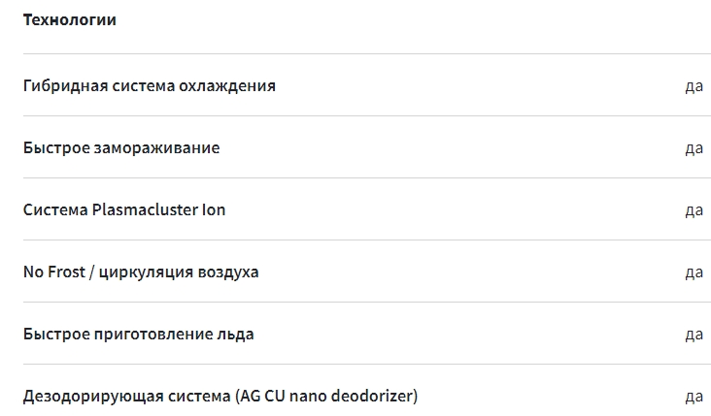Click the word "циркуляция"

146,272
